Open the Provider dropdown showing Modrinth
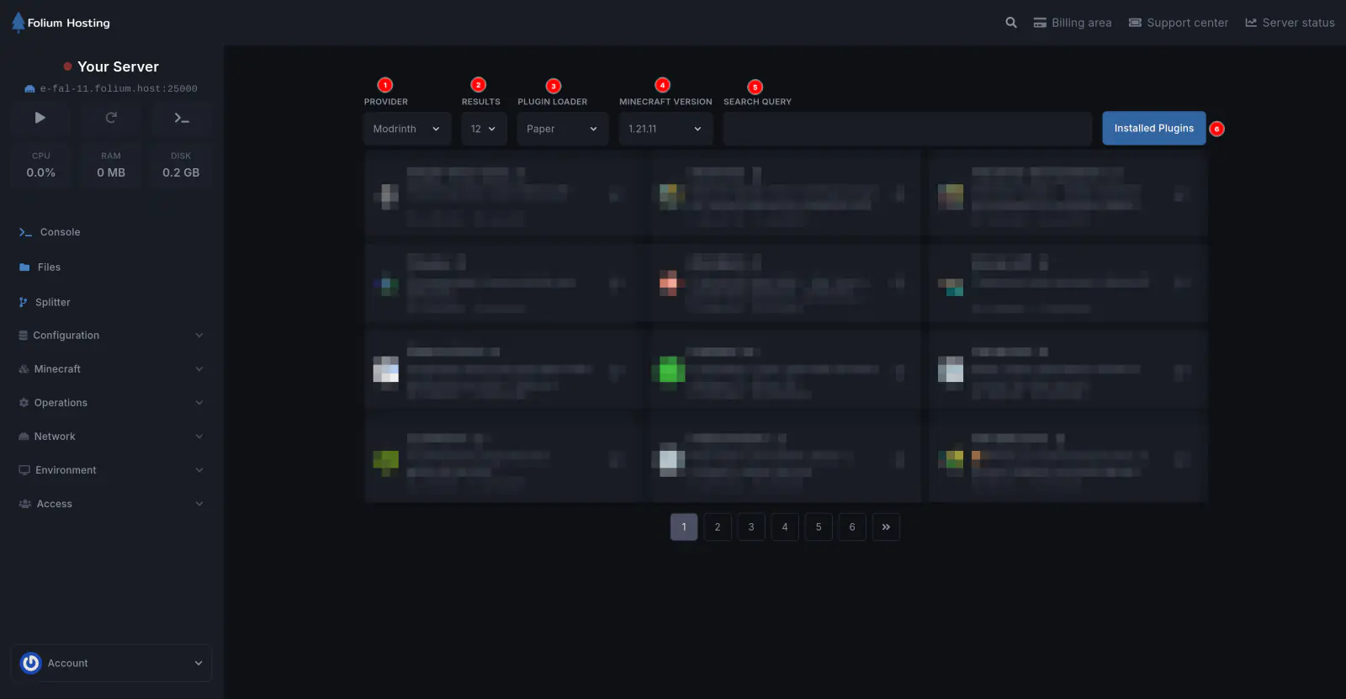The width and height of the screenshot is (1346, 699). tap(407, 129)
